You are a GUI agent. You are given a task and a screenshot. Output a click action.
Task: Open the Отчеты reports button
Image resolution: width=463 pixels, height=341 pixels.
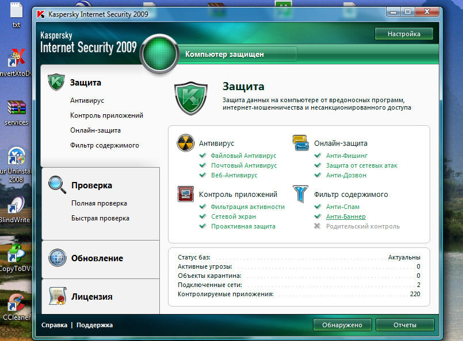(405, 325)
